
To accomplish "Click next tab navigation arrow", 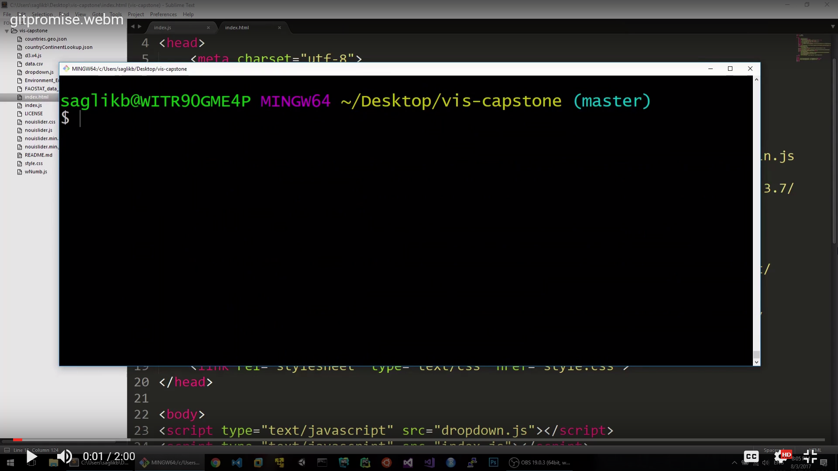I will coord(140,27).
